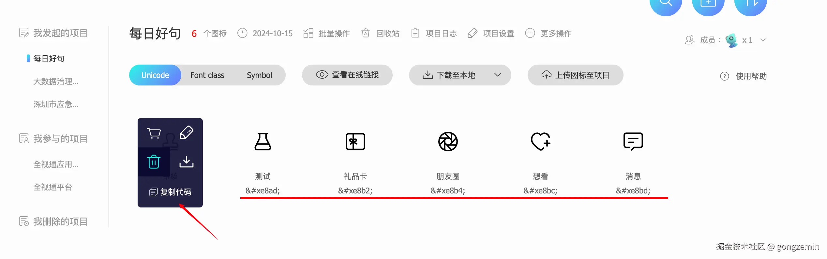Image resolution: width=827 pixels, height=259 pixels.
Task: Edit icon with pencil tool
Action: point(186,132)
